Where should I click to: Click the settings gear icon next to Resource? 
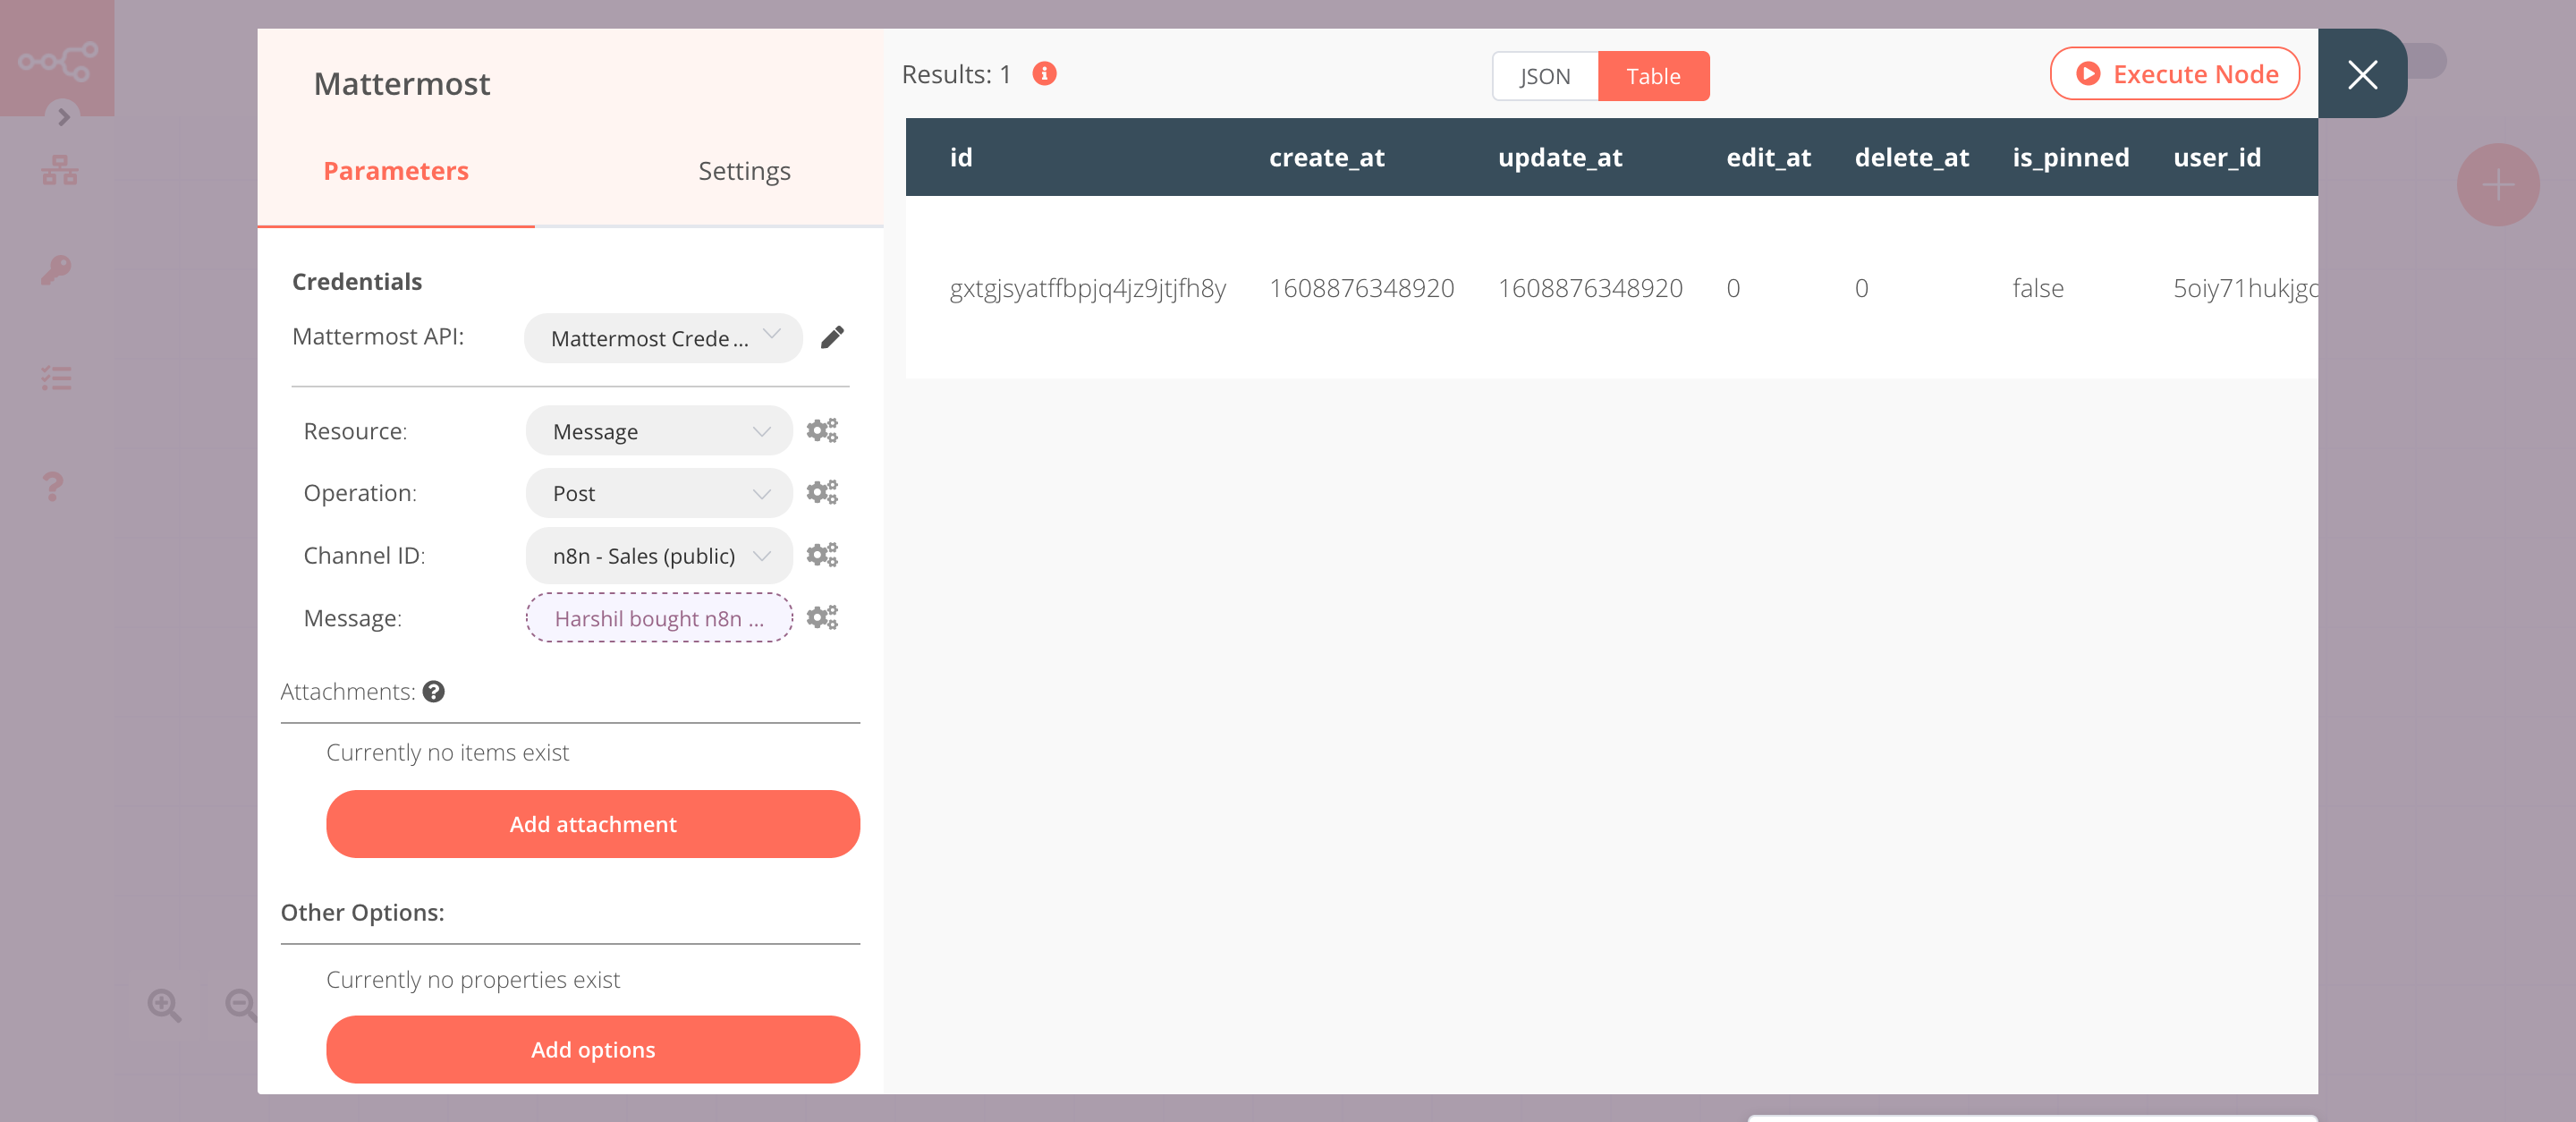point(821,429)
